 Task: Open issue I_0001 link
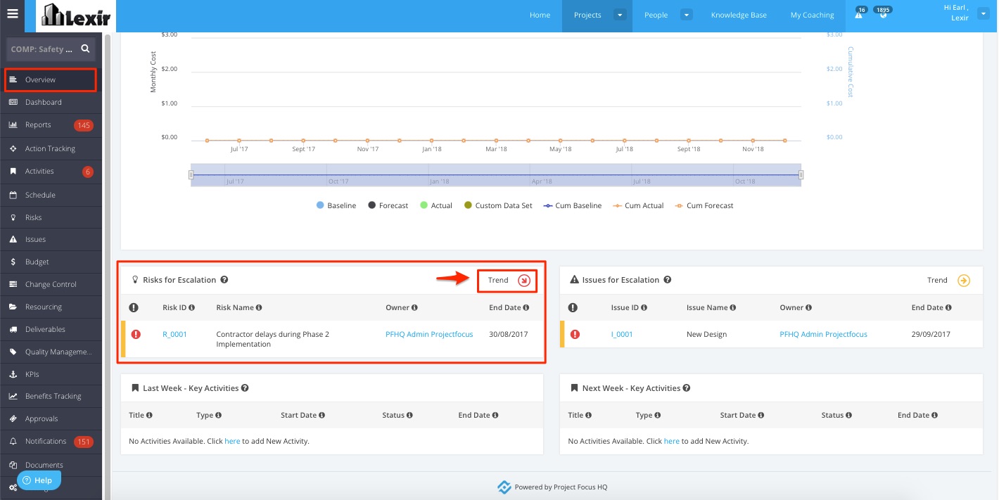point(622,335)
